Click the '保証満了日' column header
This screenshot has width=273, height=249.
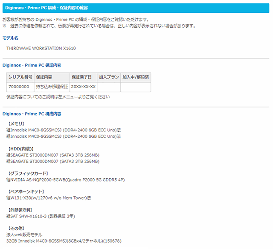84,77
